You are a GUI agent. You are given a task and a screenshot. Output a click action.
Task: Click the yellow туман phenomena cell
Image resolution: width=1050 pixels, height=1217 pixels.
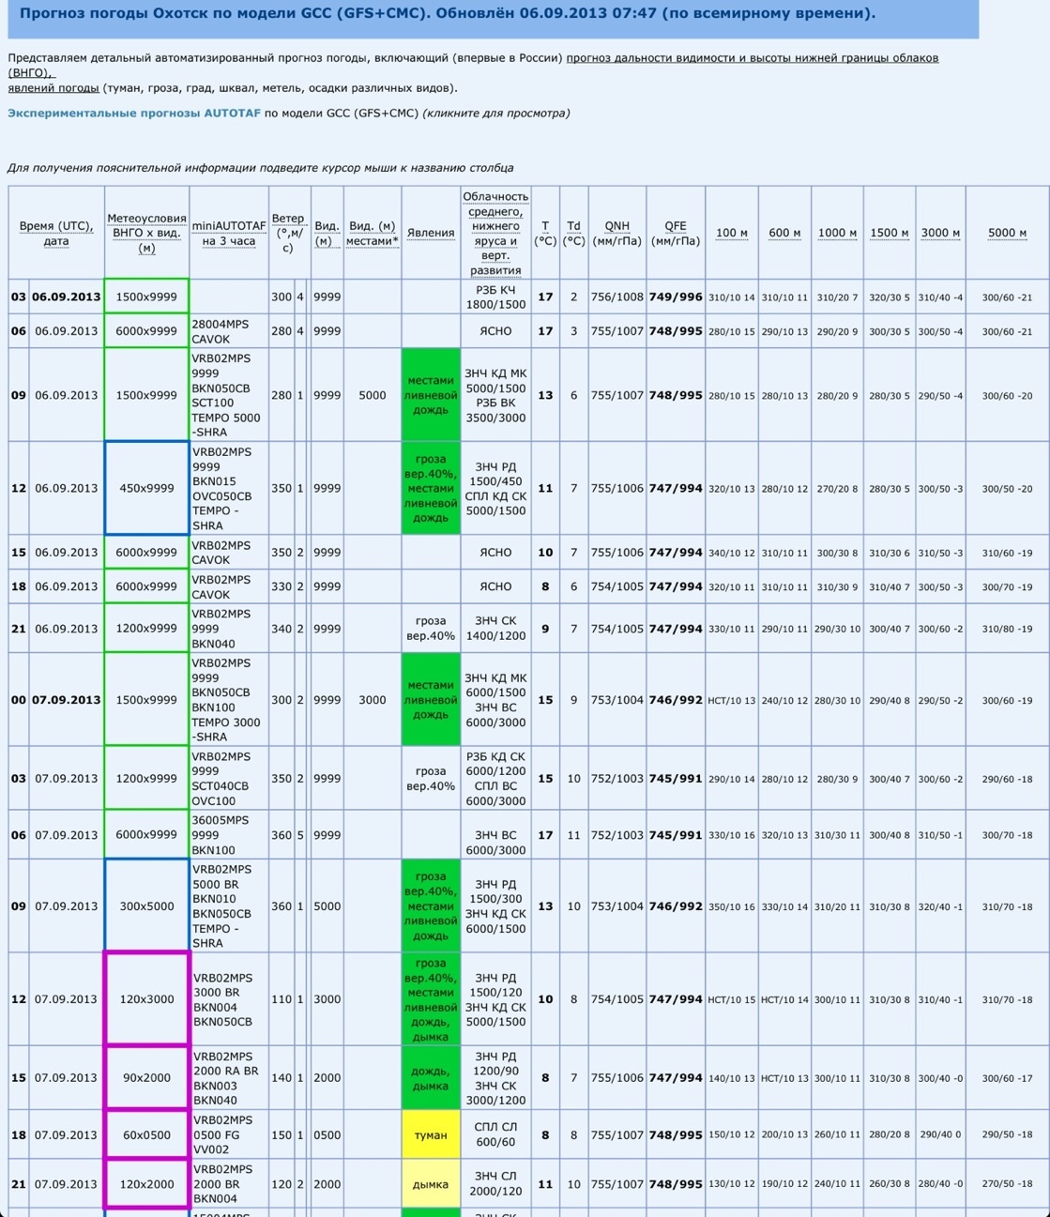tap(431, 1134)
